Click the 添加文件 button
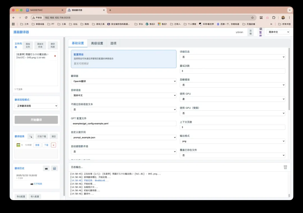303x213 pixels. coord(28,46)
